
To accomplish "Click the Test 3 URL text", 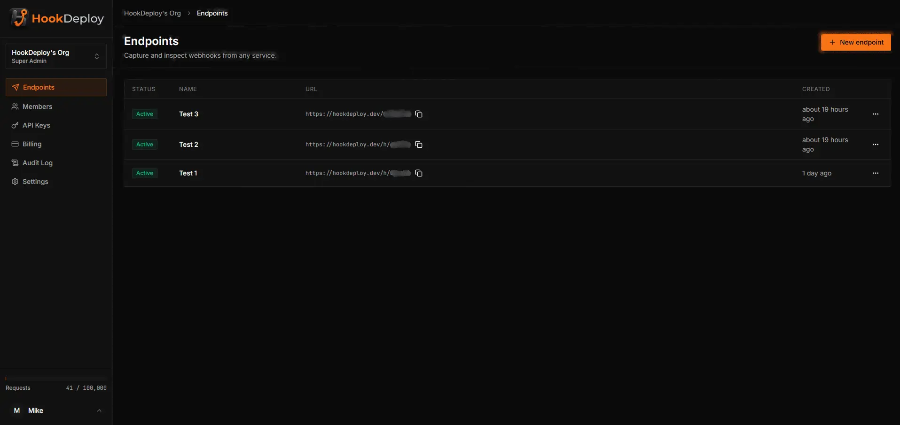I will click(358, 114).
